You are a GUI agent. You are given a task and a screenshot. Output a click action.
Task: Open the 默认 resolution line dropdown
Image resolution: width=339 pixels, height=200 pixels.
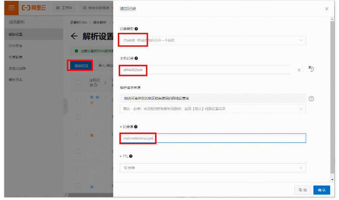[x=213, y=109]
